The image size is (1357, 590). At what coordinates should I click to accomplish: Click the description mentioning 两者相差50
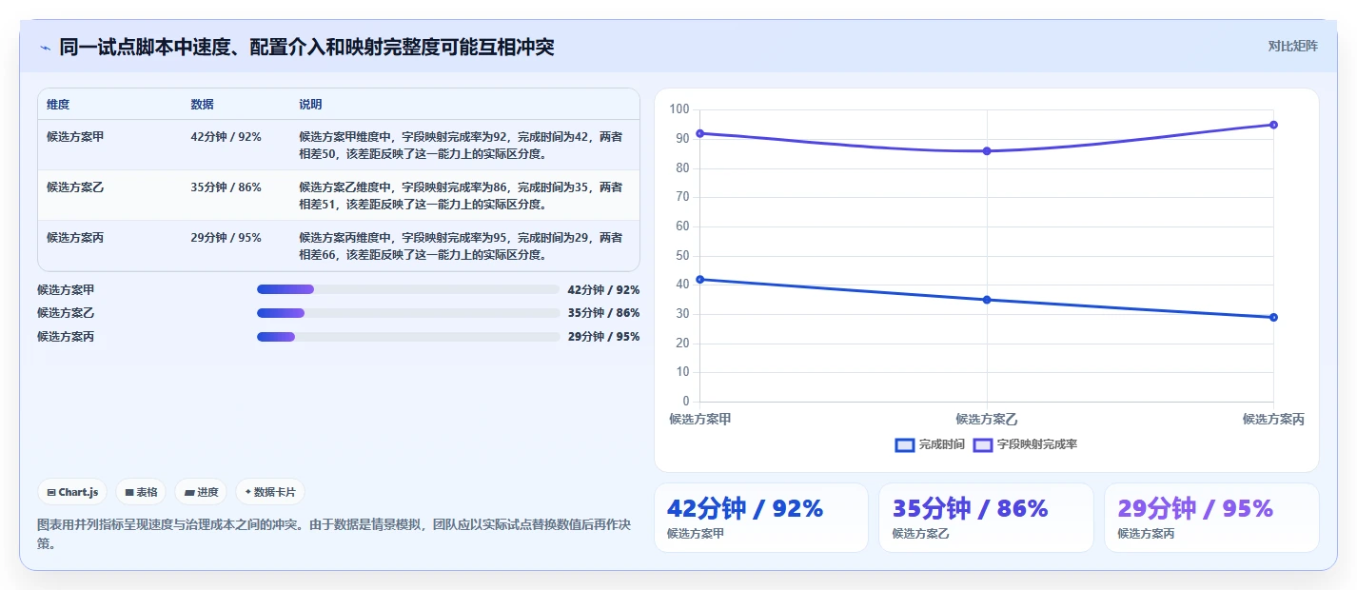[462, 145]
